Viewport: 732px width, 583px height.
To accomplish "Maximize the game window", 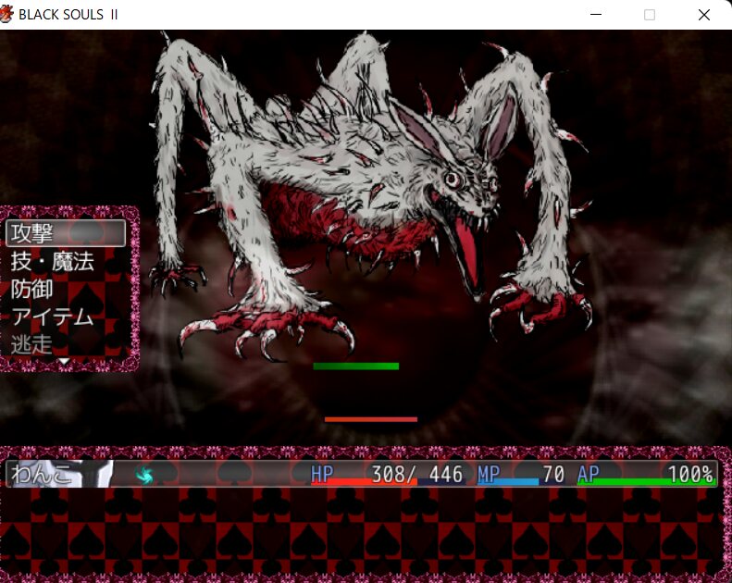I will (649, 15).
